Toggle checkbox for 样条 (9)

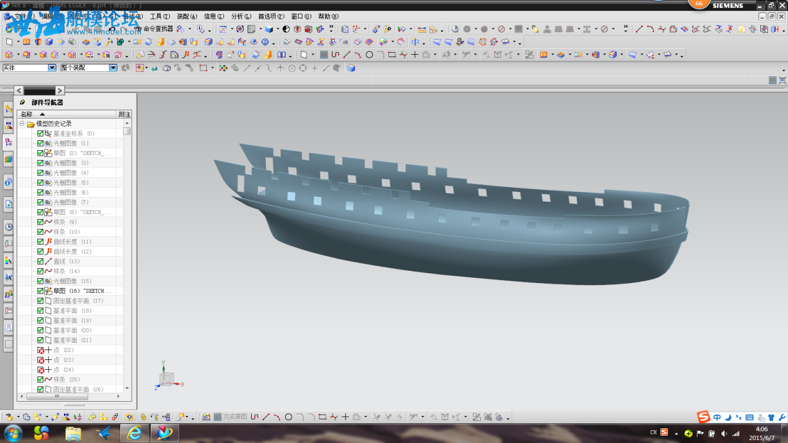pyautogui.click(x=41, y=222)
